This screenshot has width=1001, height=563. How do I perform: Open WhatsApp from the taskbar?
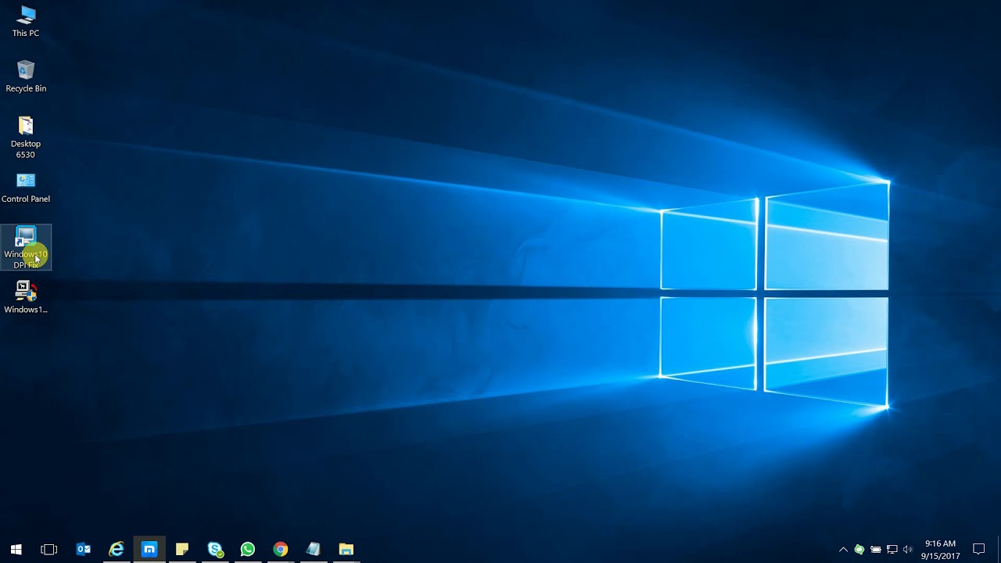(248, 549)
